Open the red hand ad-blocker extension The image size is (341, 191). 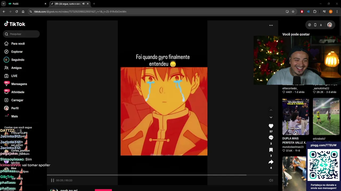pyautogui.click(x=302, y=12)
